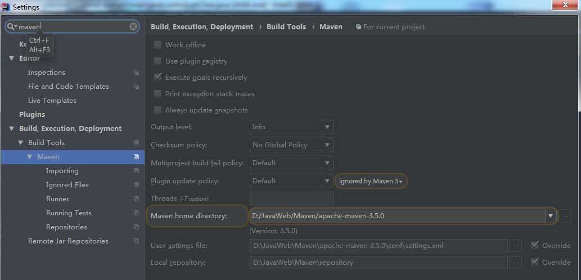Open Maven home directory dropdown arrow
This screenshot has width=581, height=280.
(x=551, y=215)
